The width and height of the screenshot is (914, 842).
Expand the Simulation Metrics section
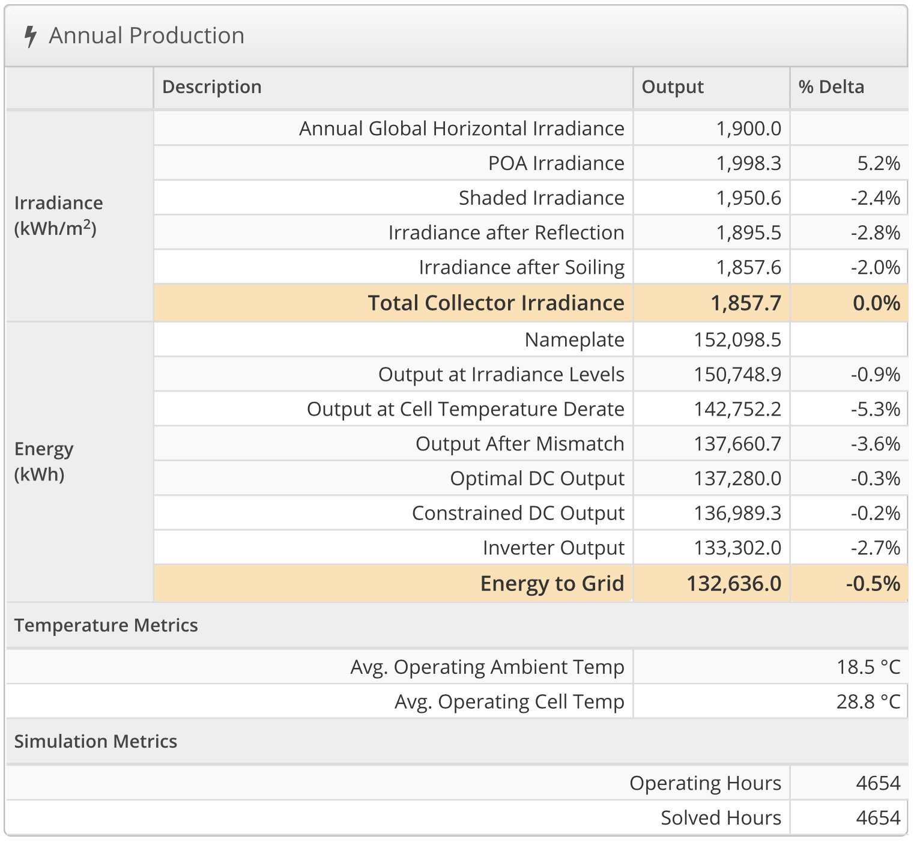point(97,741)
